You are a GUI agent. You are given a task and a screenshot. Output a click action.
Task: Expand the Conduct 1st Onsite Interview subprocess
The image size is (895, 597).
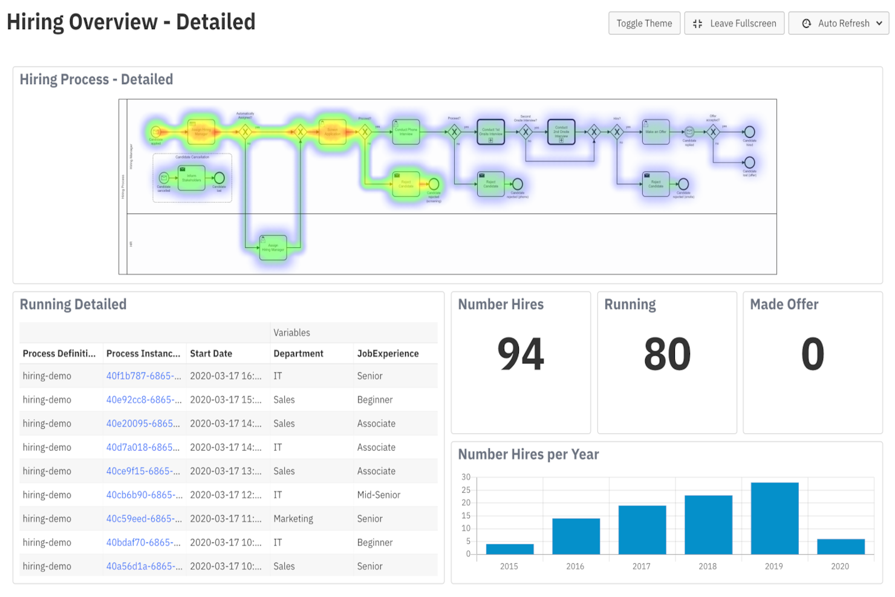[490, 139]
